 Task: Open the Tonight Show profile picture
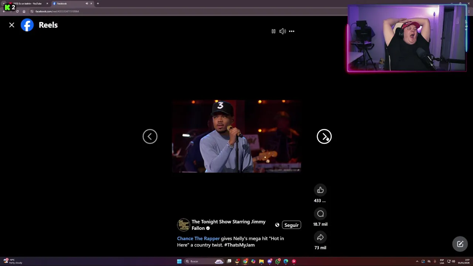coord(184,225)
